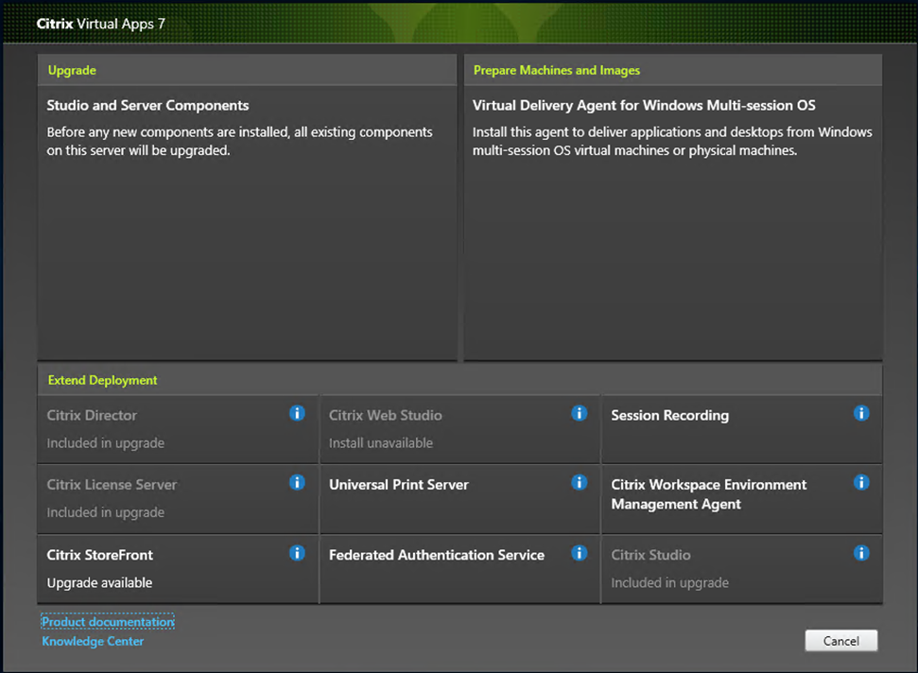The image size is (918, 673).
Task: Click the Upgrade section heading
Action: [x=72, y=70]
